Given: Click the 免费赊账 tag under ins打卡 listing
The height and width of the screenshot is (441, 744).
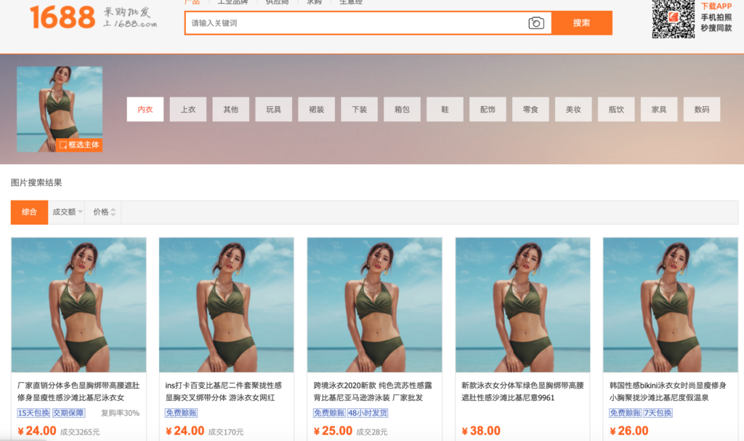Looking at the screenshot, I should pos(181,413).
